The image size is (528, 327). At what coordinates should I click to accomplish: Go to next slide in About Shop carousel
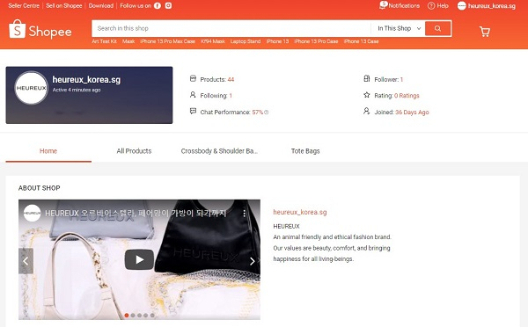[x=253, y=261]
